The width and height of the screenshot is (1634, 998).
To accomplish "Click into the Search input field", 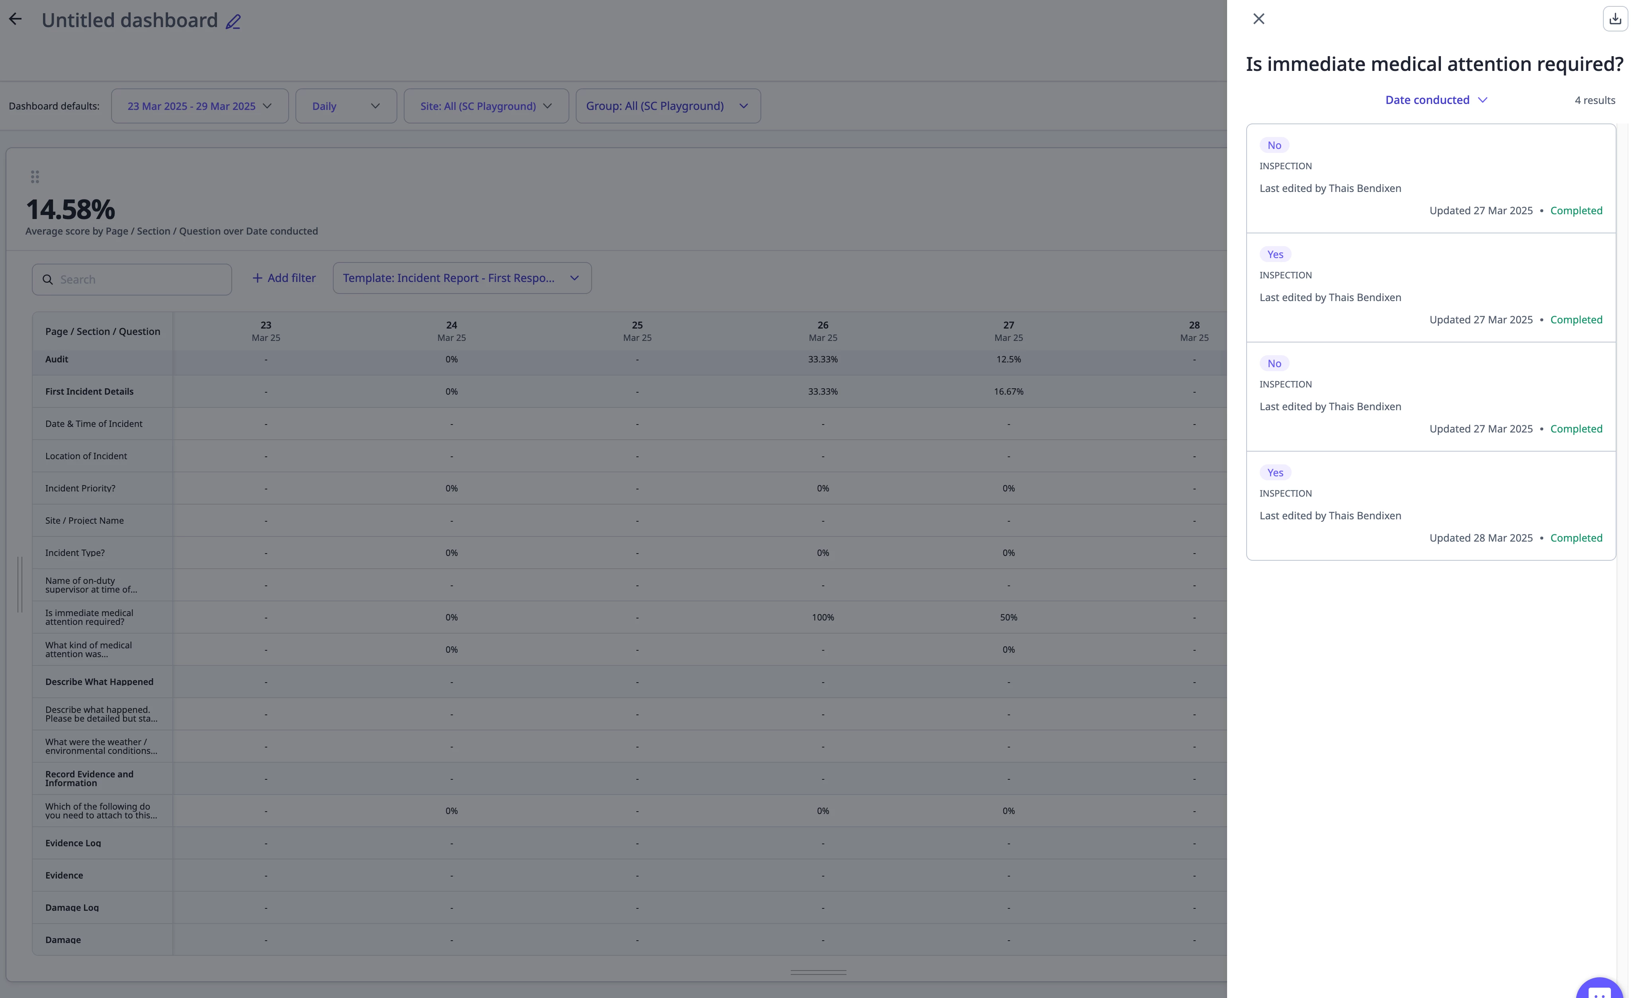I will tap(132, 279).
